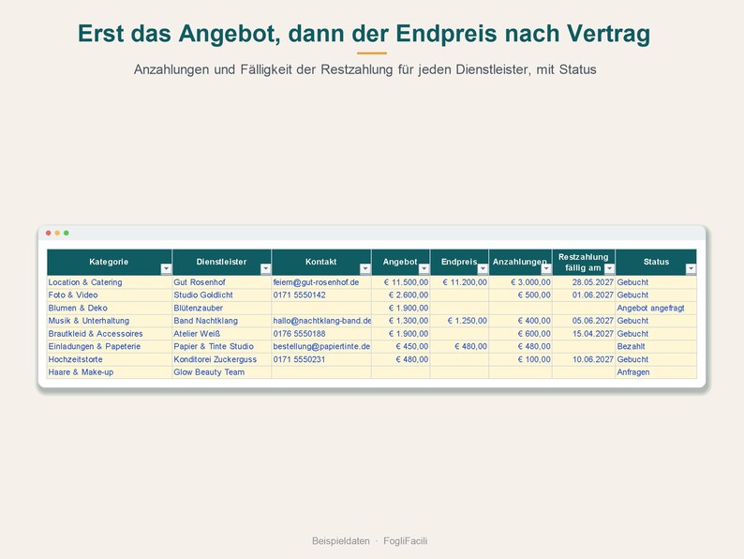Select the phone number 0171 5550231

(300, 359)
